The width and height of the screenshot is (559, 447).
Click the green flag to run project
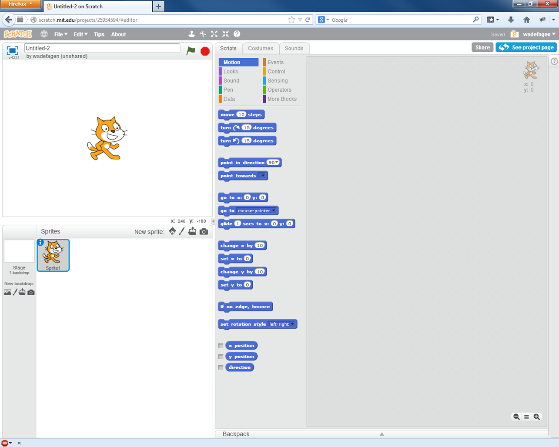[191, 51]
